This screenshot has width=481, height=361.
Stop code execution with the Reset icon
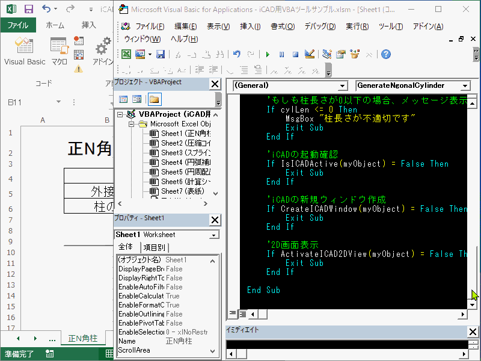(x=296, y=54)
